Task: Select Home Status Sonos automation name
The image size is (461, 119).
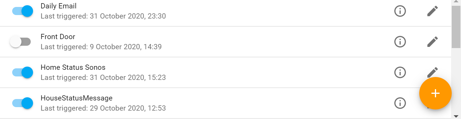Action: pos(73,67)
